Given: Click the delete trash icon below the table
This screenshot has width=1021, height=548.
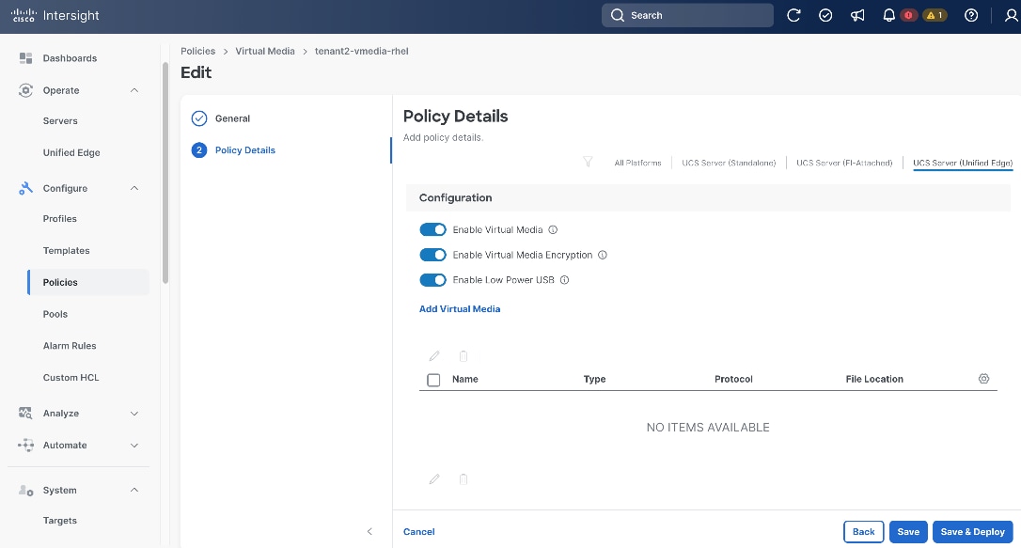Looking at the screenshot, I should click(463, 479).
